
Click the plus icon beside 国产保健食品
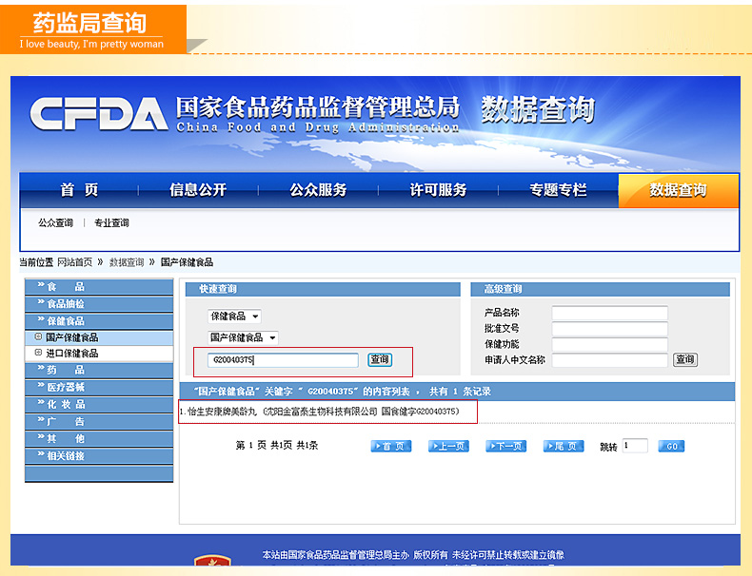pyautogui.click(x=38, y=336)
